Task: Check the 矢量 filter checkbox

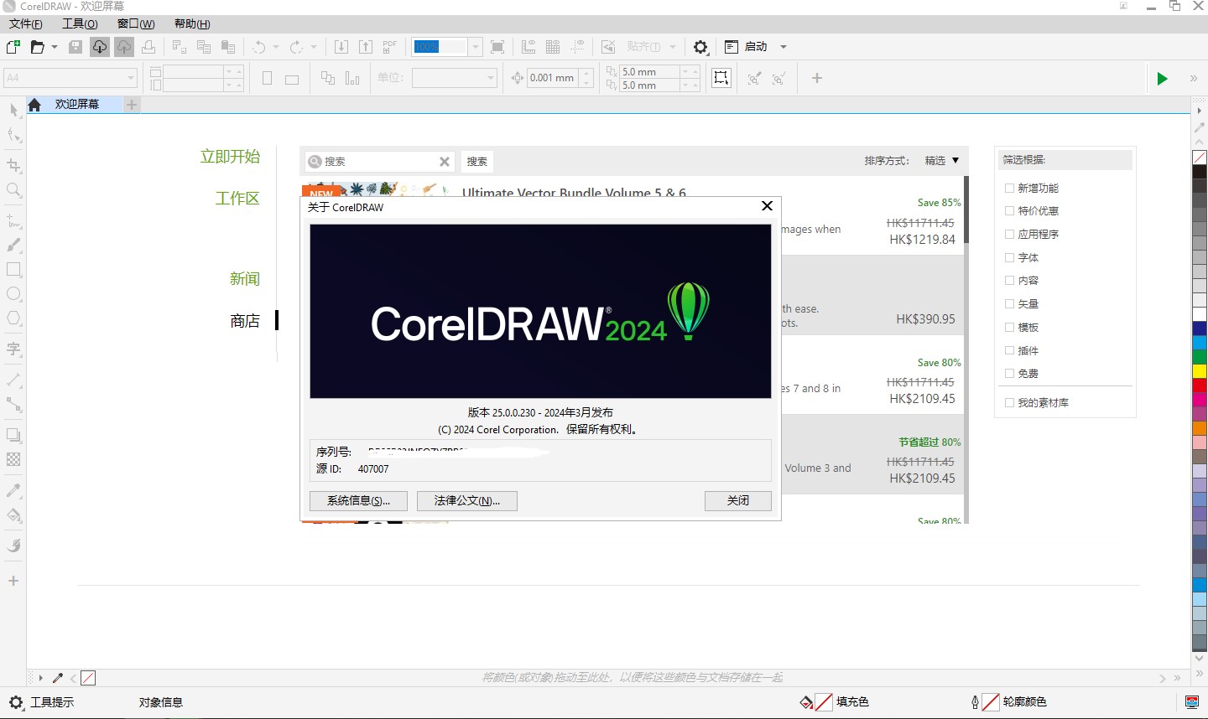Action: point(1010,303)
